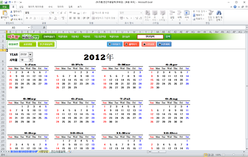Switch to Formulas (수식) ribbon tab

[50, 7]
